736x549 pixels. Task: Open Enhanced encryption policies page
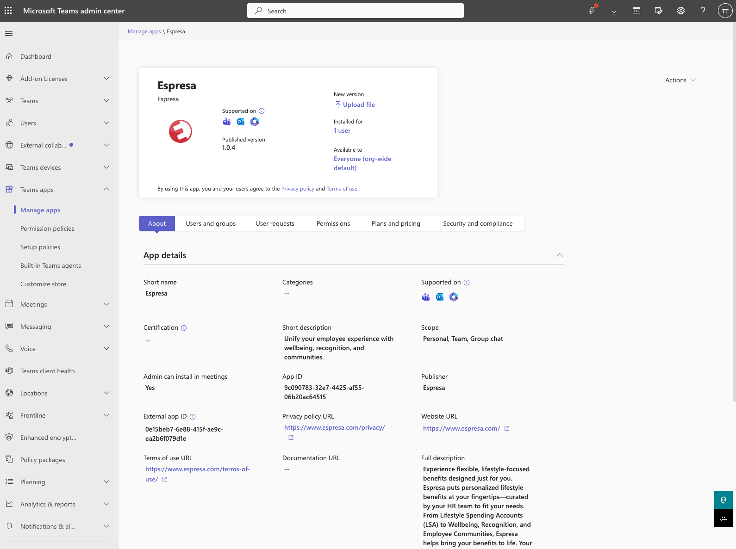pos(48,438)
